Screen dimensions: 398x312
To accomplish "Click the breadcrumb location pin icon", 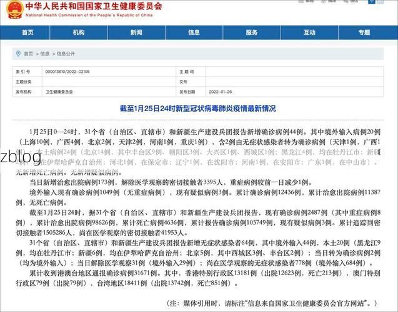I will tap(18, 54).
